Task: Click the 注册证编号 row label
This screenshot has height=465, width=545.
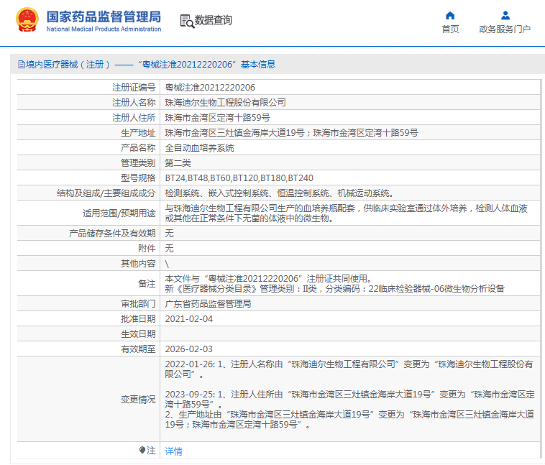Action: tap(134, 88)
